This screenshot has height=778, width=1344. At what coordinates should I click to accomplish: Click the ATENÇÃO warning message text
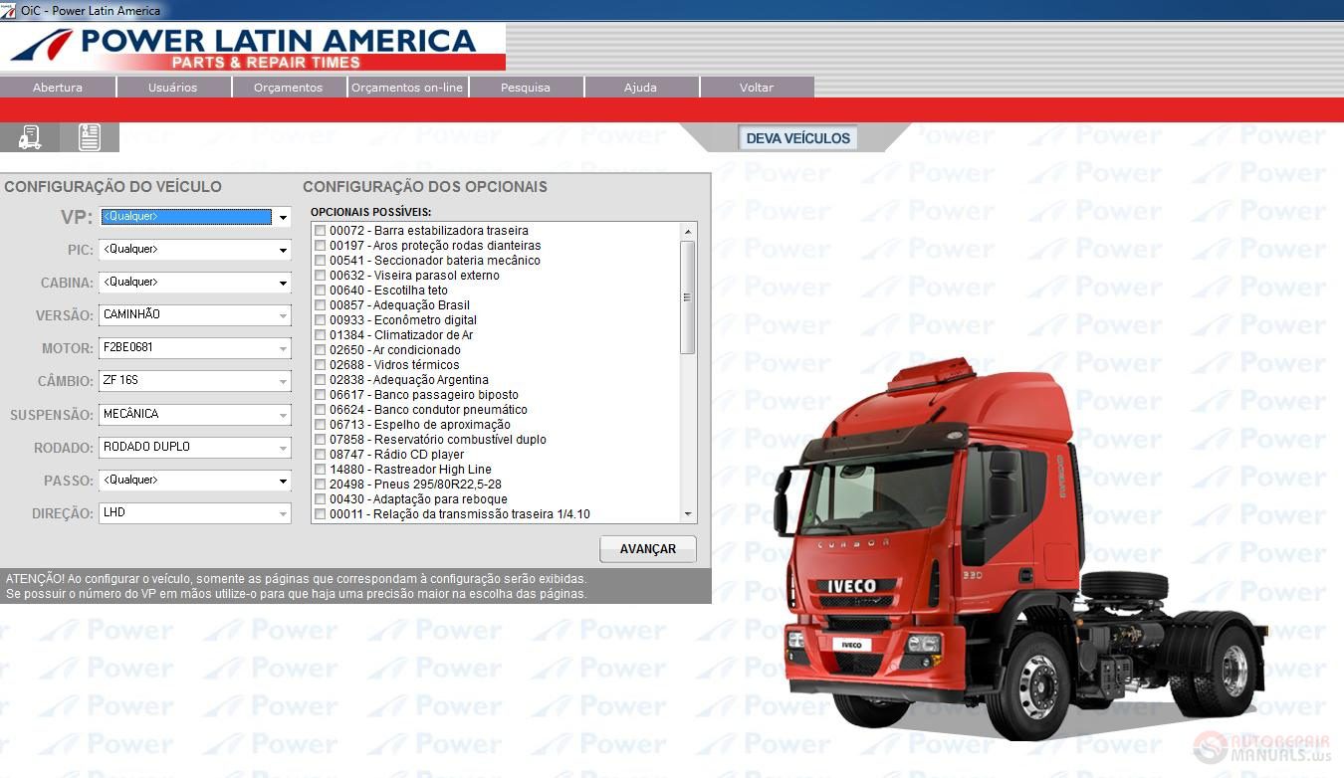(297, 586)
